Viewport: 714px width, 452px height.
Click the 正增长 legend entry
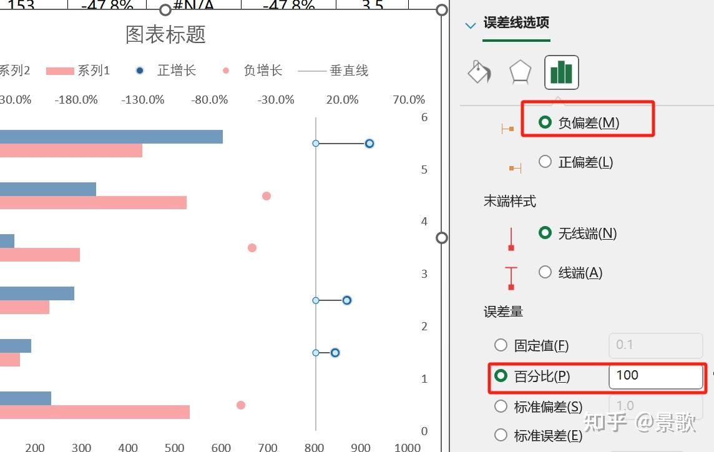pos(166,70)
